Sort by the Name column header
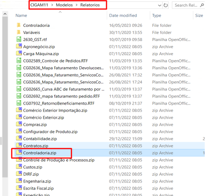The image size is (205, 196). 21,15
